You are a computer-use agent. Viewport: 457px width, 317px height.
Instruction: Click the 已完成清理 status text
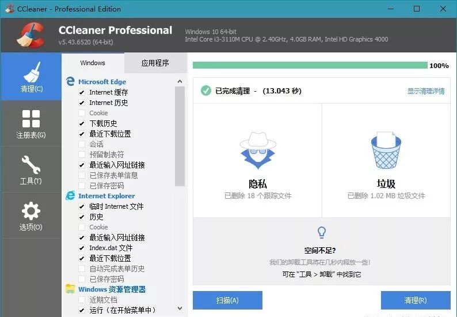pos(233,91)
